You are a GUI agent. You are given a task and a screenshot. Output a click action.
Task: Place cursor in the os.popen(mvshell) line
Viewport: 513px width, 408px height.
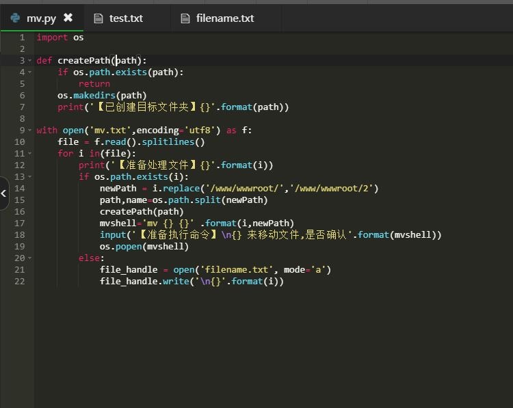(144, 247)
